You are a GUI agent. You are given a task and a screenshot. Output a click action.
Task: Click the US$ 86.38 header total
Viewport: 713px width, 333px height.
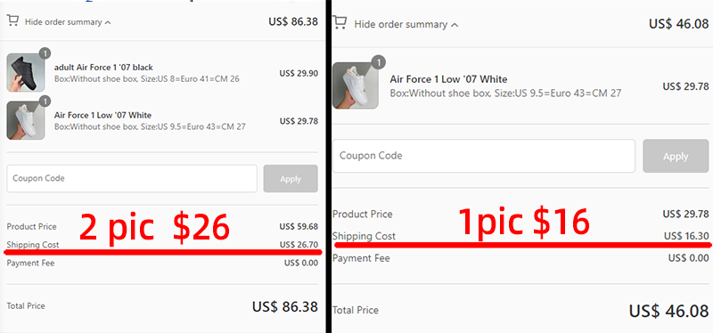293,21
